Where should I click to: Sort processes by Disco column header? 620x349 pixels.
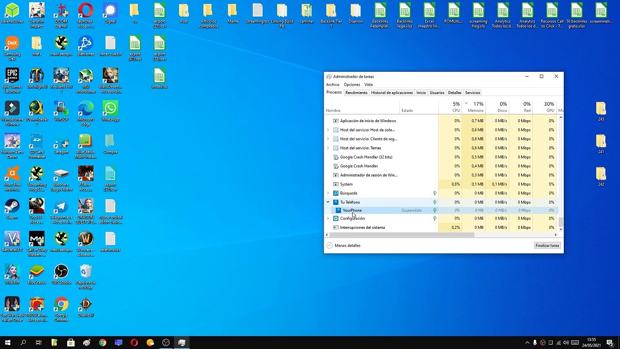click(x=497, y=107)
